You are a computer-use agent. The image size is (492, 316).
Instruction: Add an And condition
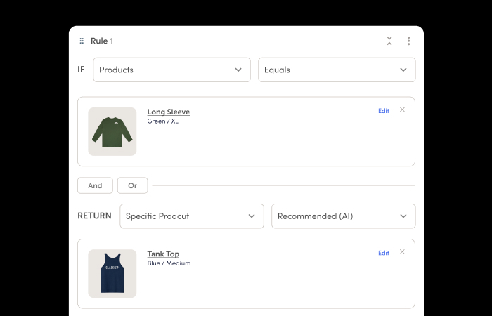pos(95,185)
